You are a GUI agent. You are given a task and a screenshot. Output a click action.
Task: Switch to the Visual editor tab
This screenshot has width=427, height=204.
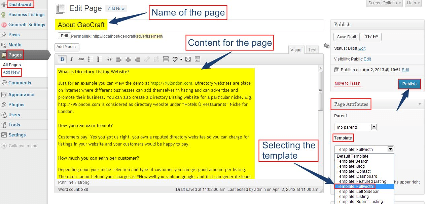click(296, 50)
